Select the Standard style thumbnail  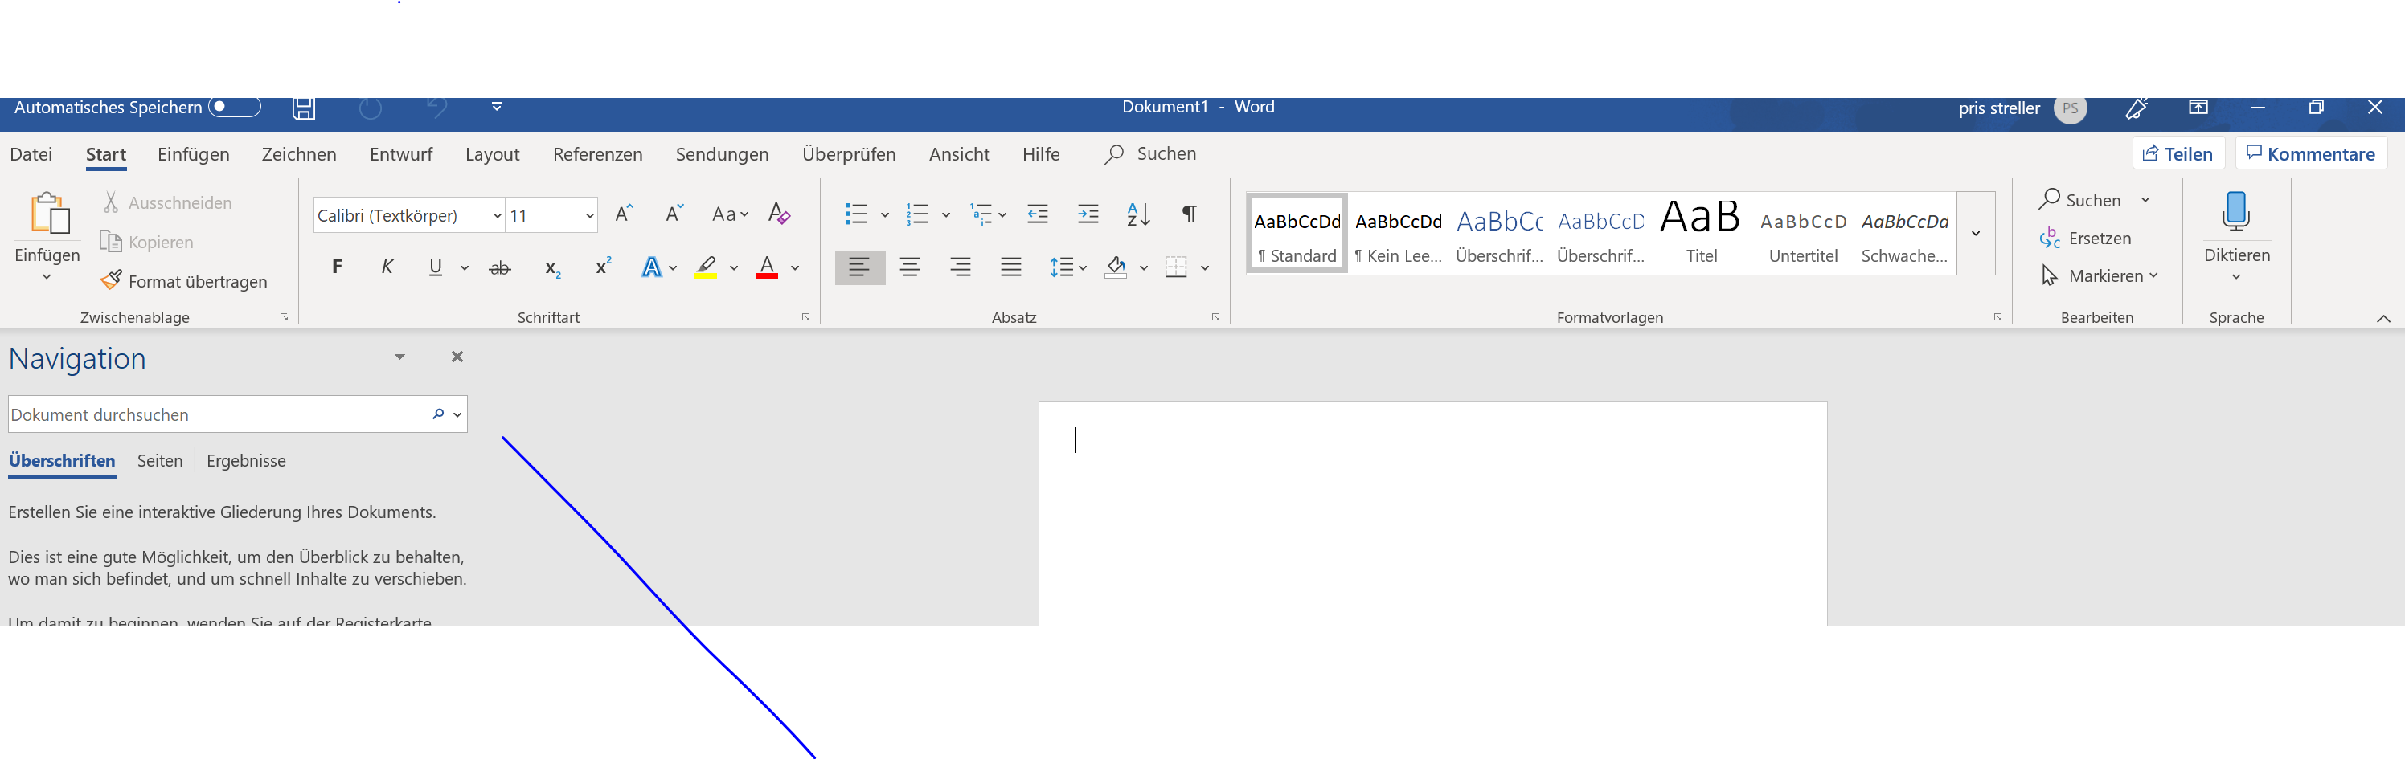1297,234
